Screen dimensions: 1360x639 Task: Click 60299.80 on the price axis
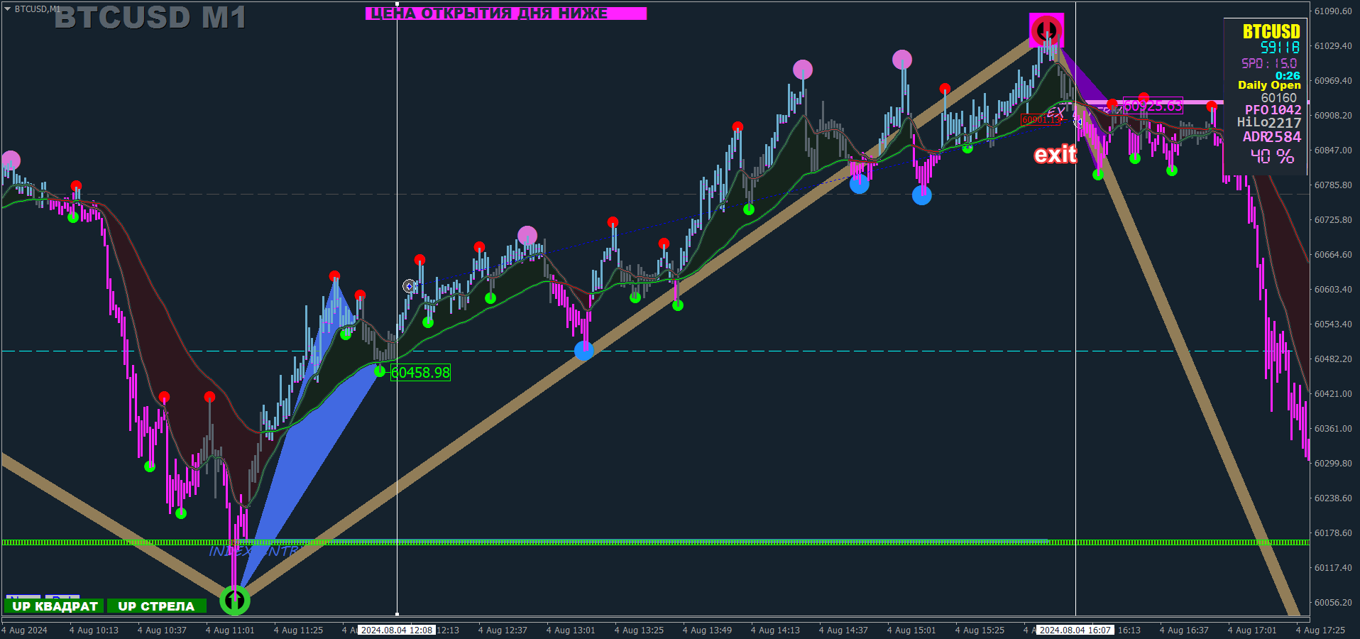[x=1333, y=464]
